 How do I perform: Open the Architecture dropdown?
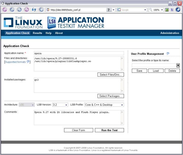(27, 105)
